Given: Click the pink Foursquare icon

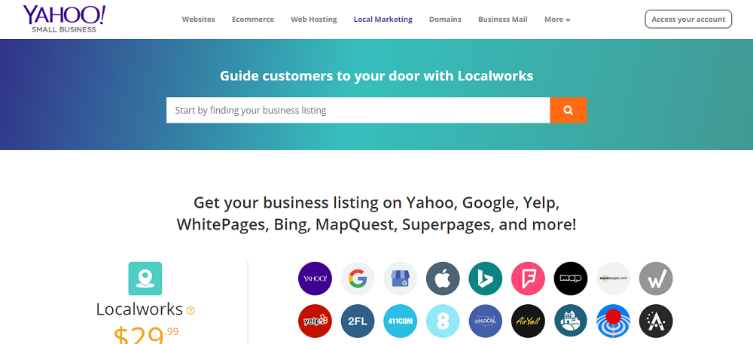Looking at the screenshot, I should click(529, 279).
